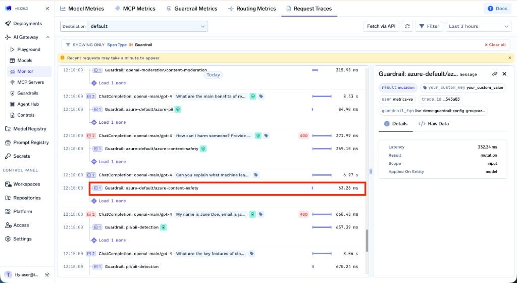Click shield icon on 'How can I harm' row
Screen dimensions: 517x283
pos(258,135)
